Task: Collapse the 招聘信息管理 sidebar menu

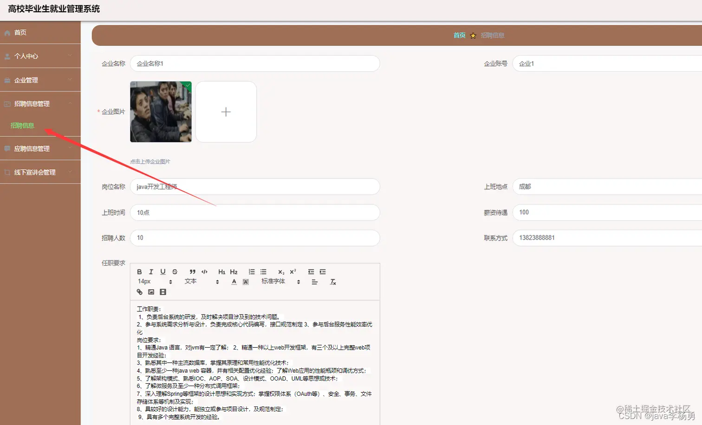Action: tap(40, 104)
